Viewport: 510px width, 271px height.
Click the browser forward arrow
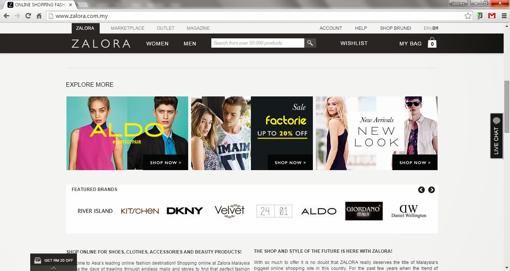coord(17,16)
